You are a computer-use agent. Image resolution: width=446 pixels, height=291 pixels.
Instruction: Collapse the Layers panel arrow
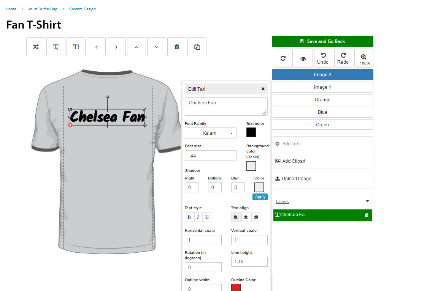367,201
